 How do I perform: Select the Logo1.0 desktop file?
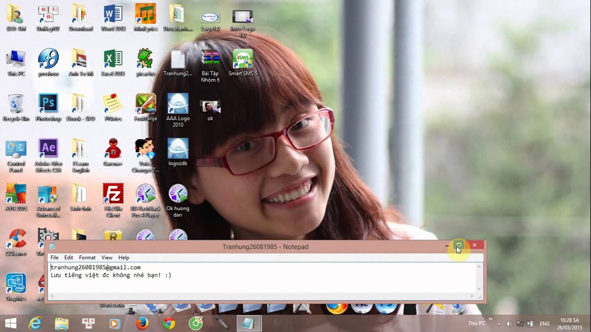coord(211,21)
